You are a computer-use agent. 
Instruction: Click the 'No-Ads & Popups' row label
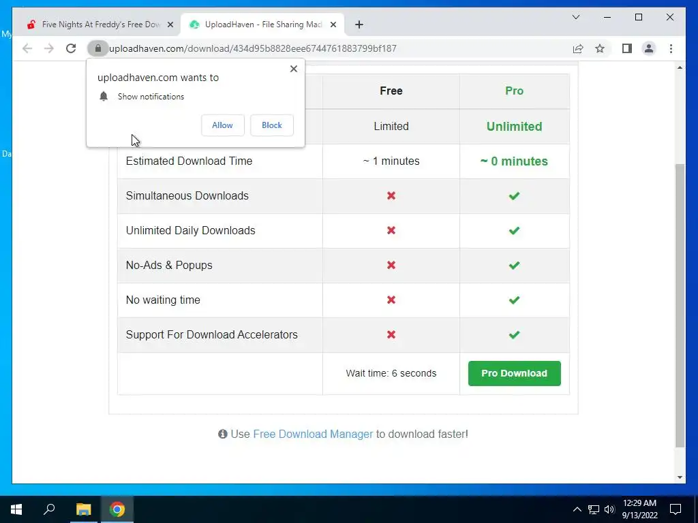point(169,265)
